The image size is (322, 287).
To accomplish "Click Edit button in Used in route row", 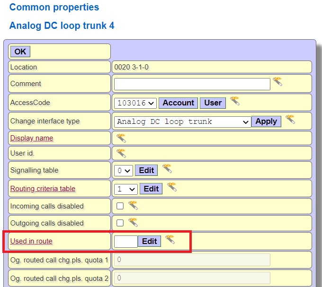I will click(149, 241).
